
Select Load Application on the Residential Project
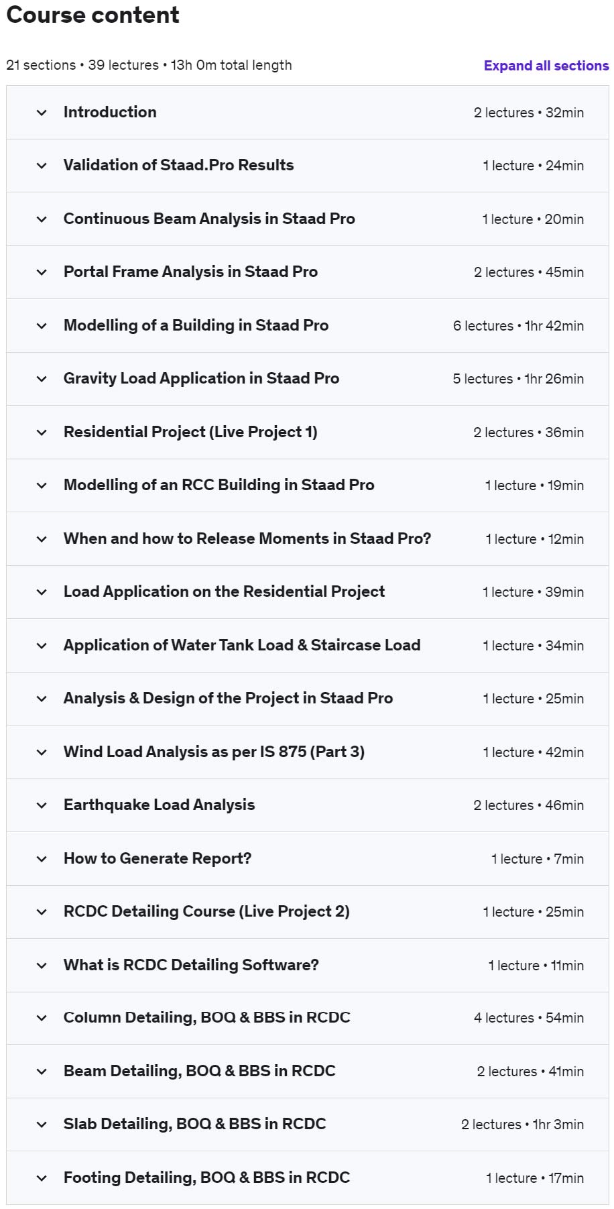224,591
